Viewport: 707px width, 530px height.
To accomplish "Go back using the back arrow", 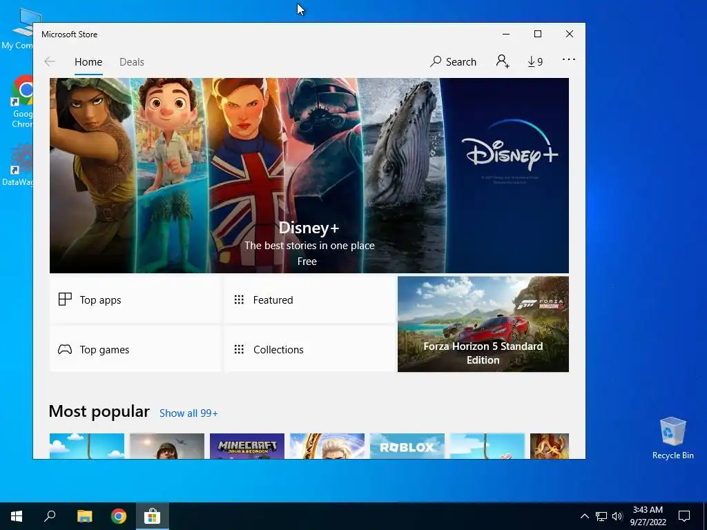I will point(50,61).
